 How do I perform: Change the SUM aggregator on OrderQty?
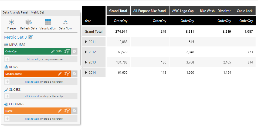coord(59,51)
